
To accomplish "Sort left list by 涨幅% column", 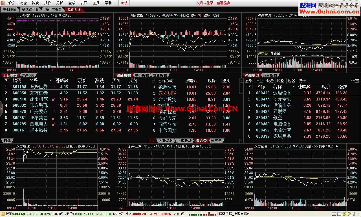I will [62, 80].
